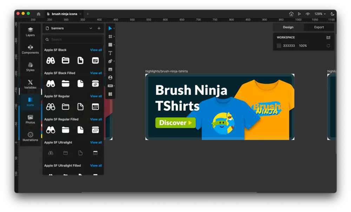Activate the Text tool
Image resolution: width=351 pixels, height=212 pixels.
click(x=110, y=53)
